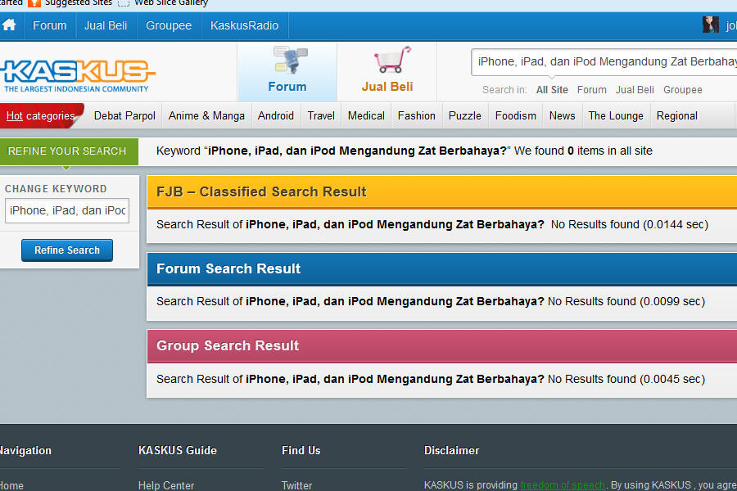
Task: Click the user avatar picture
Action: point(711,25)
